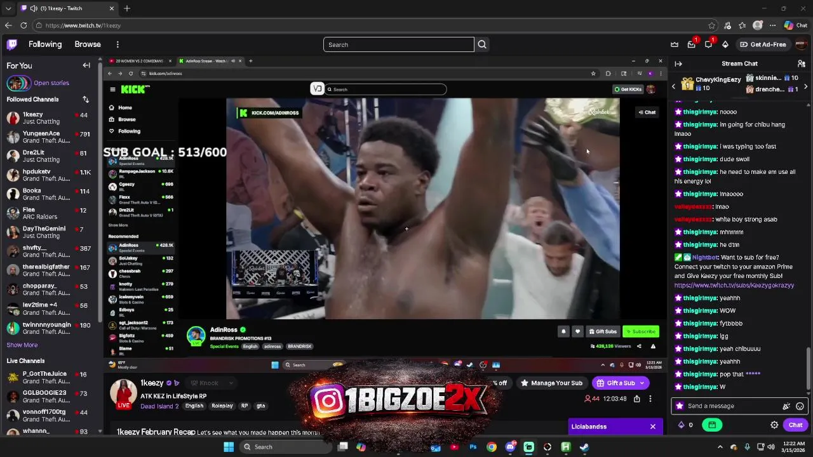The width and height of the screenshot is (813, 457).
Task: Click the Twitch logo home icon
Action: 12,44
